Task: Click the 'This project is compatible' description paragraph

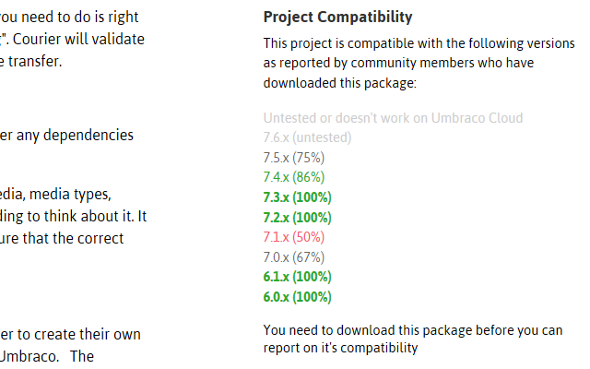Action: click(419, 43)
